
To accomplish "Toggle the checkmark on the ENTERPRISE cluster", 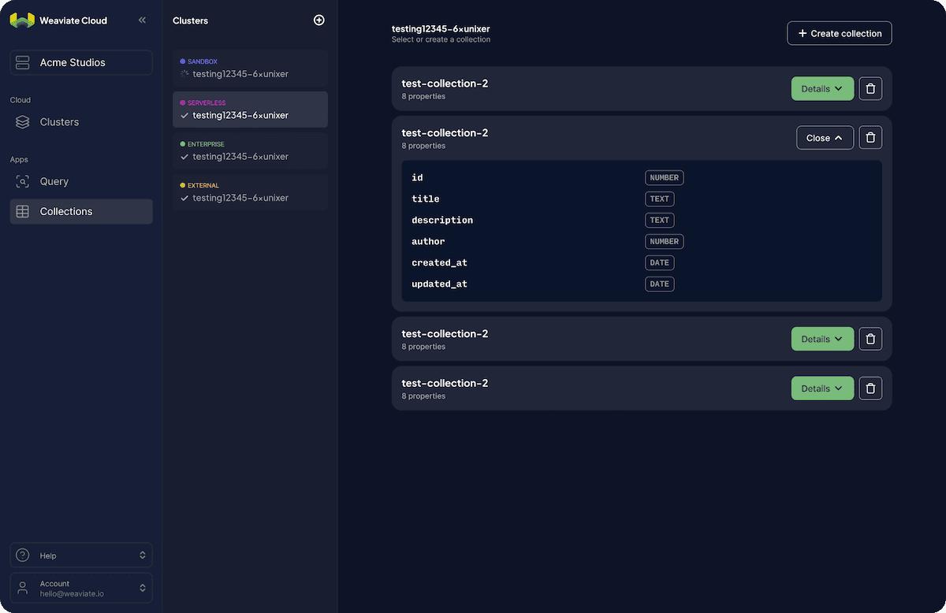I will (184, 156).
